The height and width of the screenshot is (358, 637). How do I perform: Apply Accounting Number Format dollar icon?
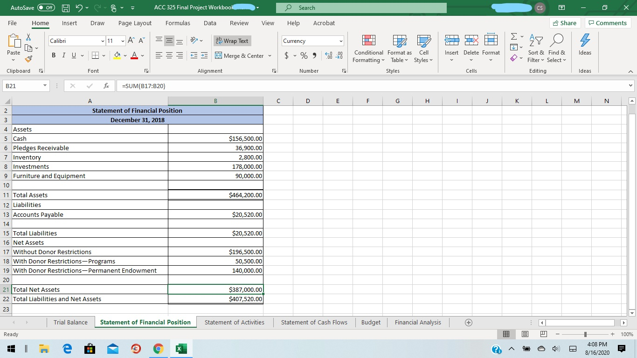point(286,56)
